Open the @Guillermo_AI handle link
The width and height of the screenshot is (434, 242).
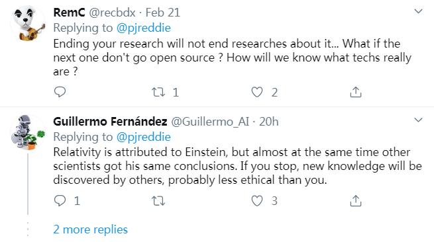tap(210, 122)
